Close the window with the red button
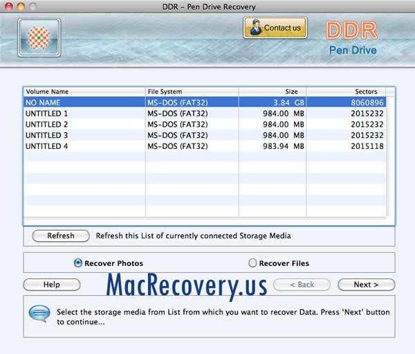This screenshot has height=354, width=415. 9,6
